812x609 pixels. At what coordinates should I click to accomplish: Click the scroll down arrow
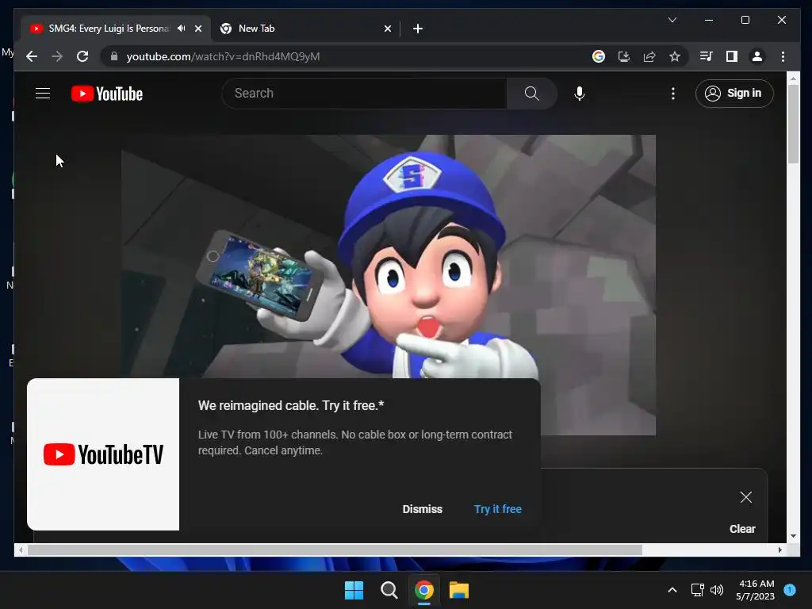click(793, 536)
